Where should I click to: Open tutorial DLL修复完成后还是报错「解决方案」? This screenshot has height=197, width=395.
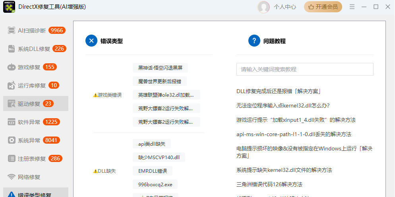(279, 91)
